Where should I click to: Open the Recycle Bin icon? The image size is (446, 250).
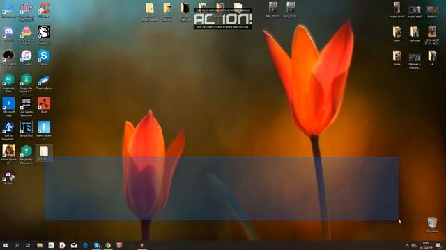tap(432, 224)
